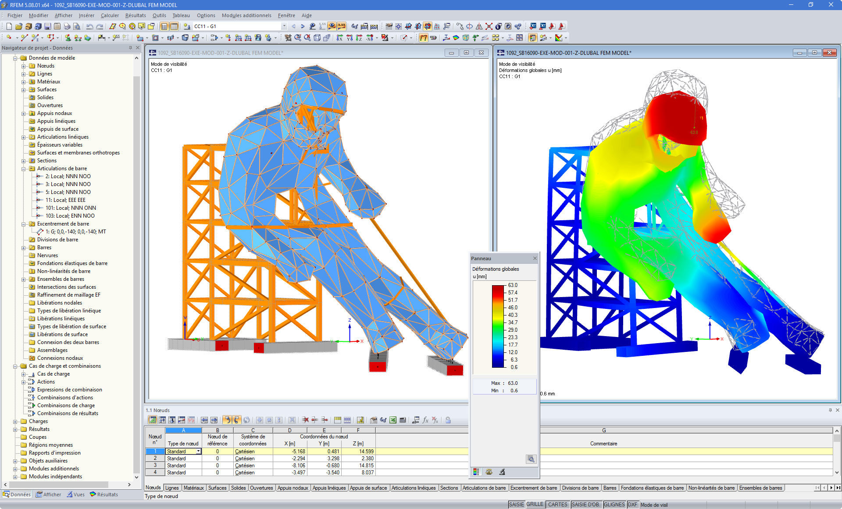
Task: Open the Calculer menu
Action: point(109,15)
